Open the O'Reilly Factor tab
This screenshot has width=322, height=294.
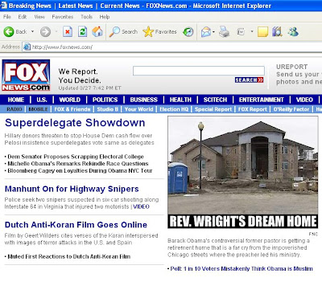coord(291,109)
